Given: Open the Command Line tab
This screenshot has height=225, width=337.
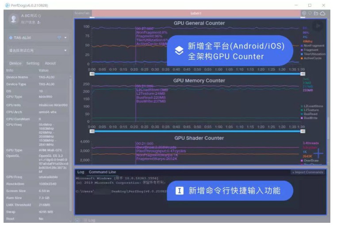Looking at the screenshot, I should (x=102, y=172).
